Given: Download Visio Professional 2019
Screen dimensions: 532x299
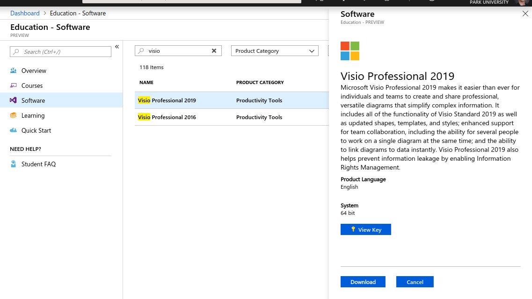Looking at the screenshot, I should (363, 282).
